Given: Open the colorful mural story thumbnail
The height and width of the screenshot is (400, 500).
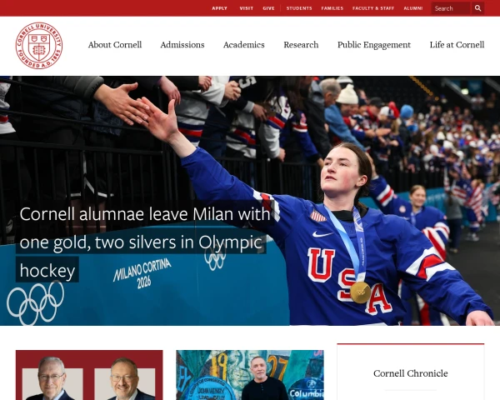Looking at the screenshot, I should (x=250, y=375).
